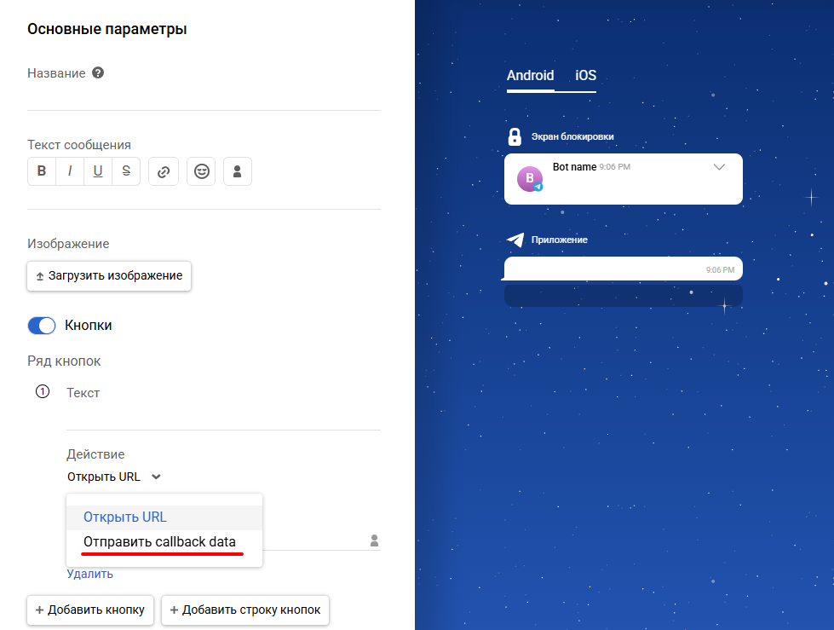This screenshot has height=630, width=834.
Task: Select Открыть URL option
Action: click(164, 517)
